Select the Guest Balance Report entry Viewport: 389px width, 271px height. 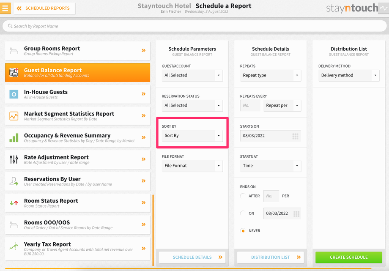(78, 72)
